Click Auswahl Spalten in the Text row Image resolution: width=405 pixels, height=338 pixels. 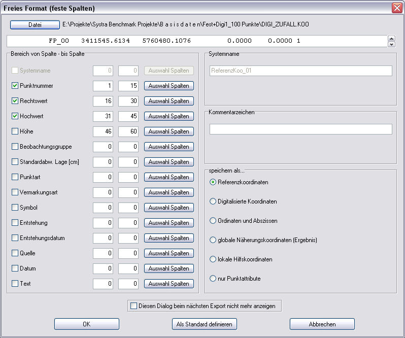(168, 284)
